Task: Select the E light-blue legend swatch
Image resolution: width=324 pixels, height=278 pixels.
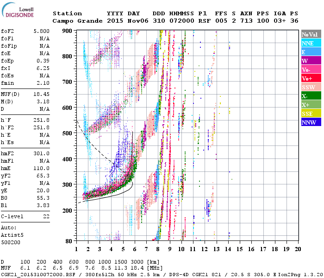Action: 311,52
